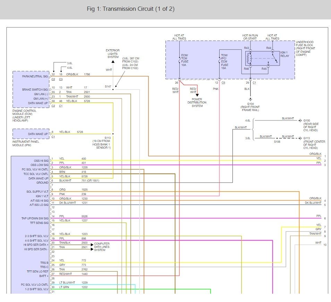Click 'A/T ISS HI SIG' label

[x=39, y=201]
